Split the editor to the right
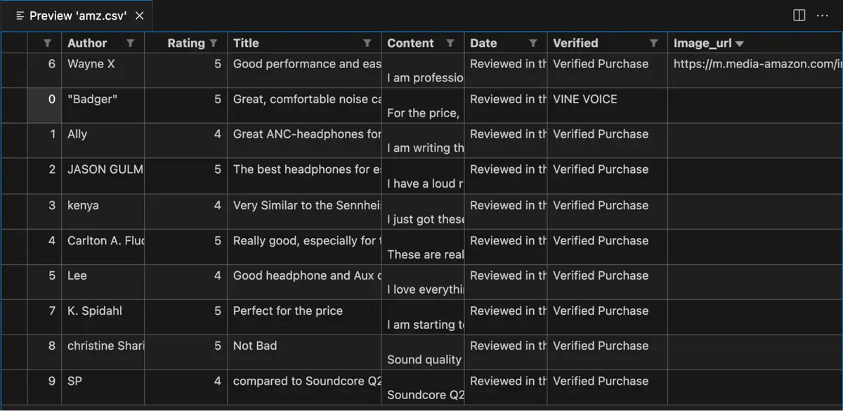 coord(799,15)
